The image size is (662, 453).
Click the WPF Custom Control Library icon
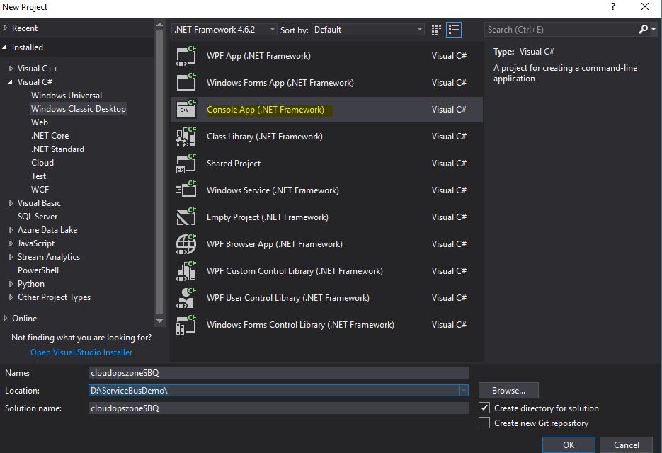click(x=186, y=271)
